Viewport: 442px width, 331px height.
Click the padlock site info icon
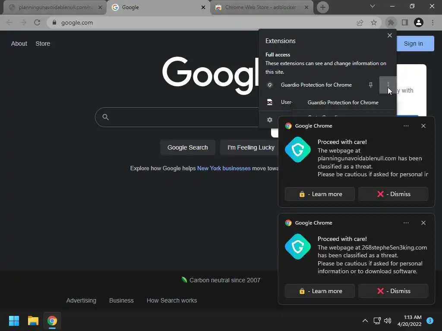click(54, 22)
